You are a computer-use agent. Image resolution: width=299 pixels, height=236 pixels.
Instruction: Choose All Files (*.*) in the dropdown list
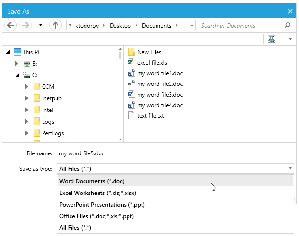tap(175, 228)
